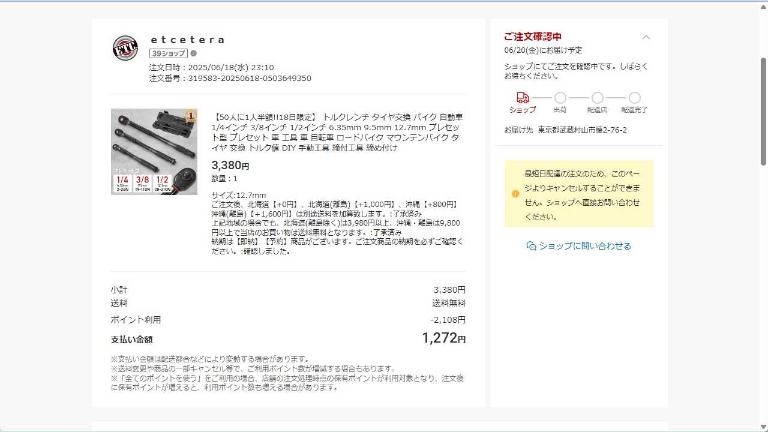768x432 pixels.
Task: Click the 支払い金額 1,272円 total
Action: coord(444,338)
